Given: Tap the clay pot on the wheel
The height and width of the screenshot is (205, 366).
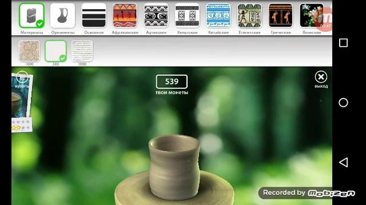Looking at the screenshot, I should (x=174, y=167).
